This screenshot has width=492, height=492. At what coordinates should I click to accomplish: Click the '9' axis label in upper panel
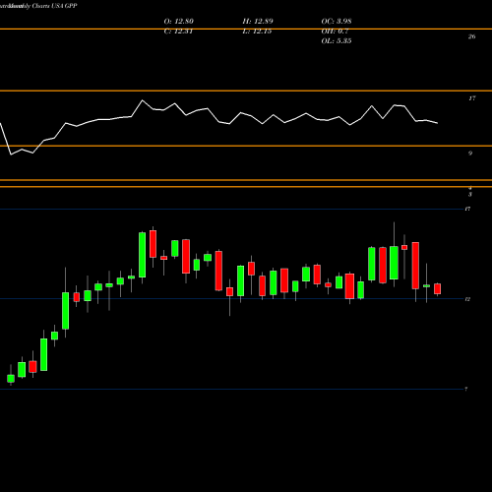pyautogui.click(x=470, y=154)
